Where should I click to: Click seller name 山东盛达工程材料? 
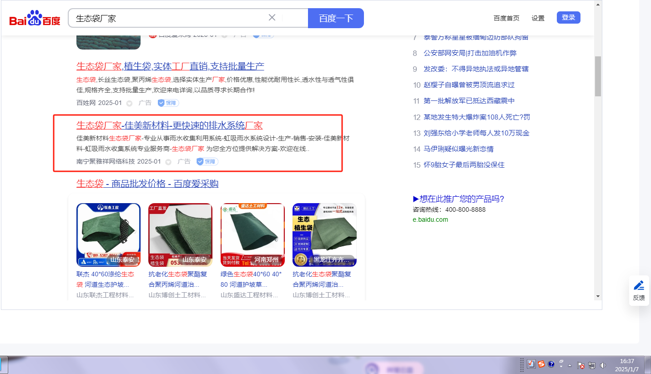click(249, 295)
